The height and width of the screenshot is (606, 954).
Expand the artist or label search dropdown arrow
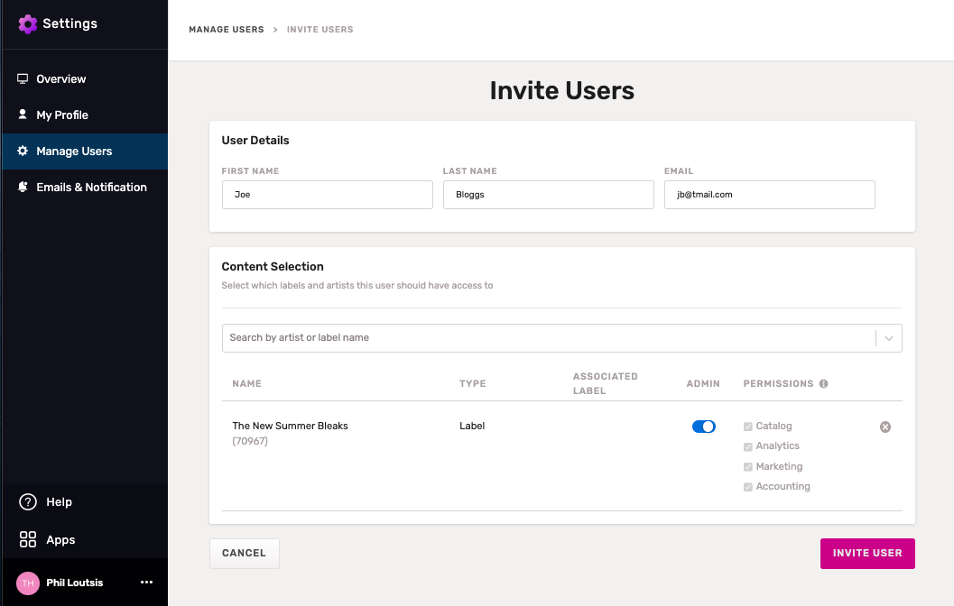click(x=889, y=338)
